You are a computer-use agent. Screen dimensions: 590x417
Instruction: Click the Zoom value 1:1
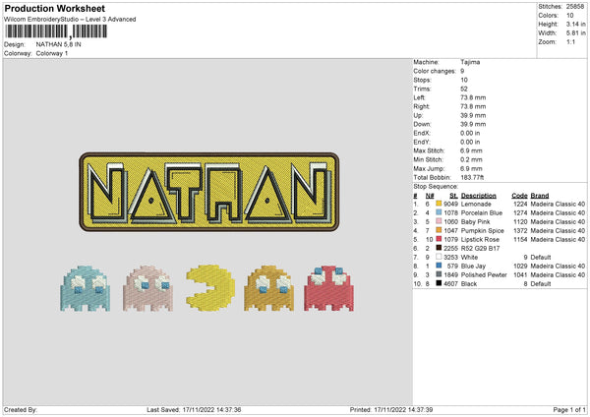(570, 41)
